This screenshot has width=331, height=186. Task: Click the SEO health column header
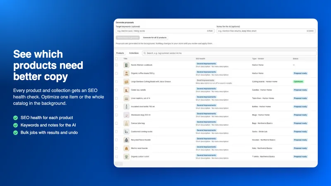[200, 59]
